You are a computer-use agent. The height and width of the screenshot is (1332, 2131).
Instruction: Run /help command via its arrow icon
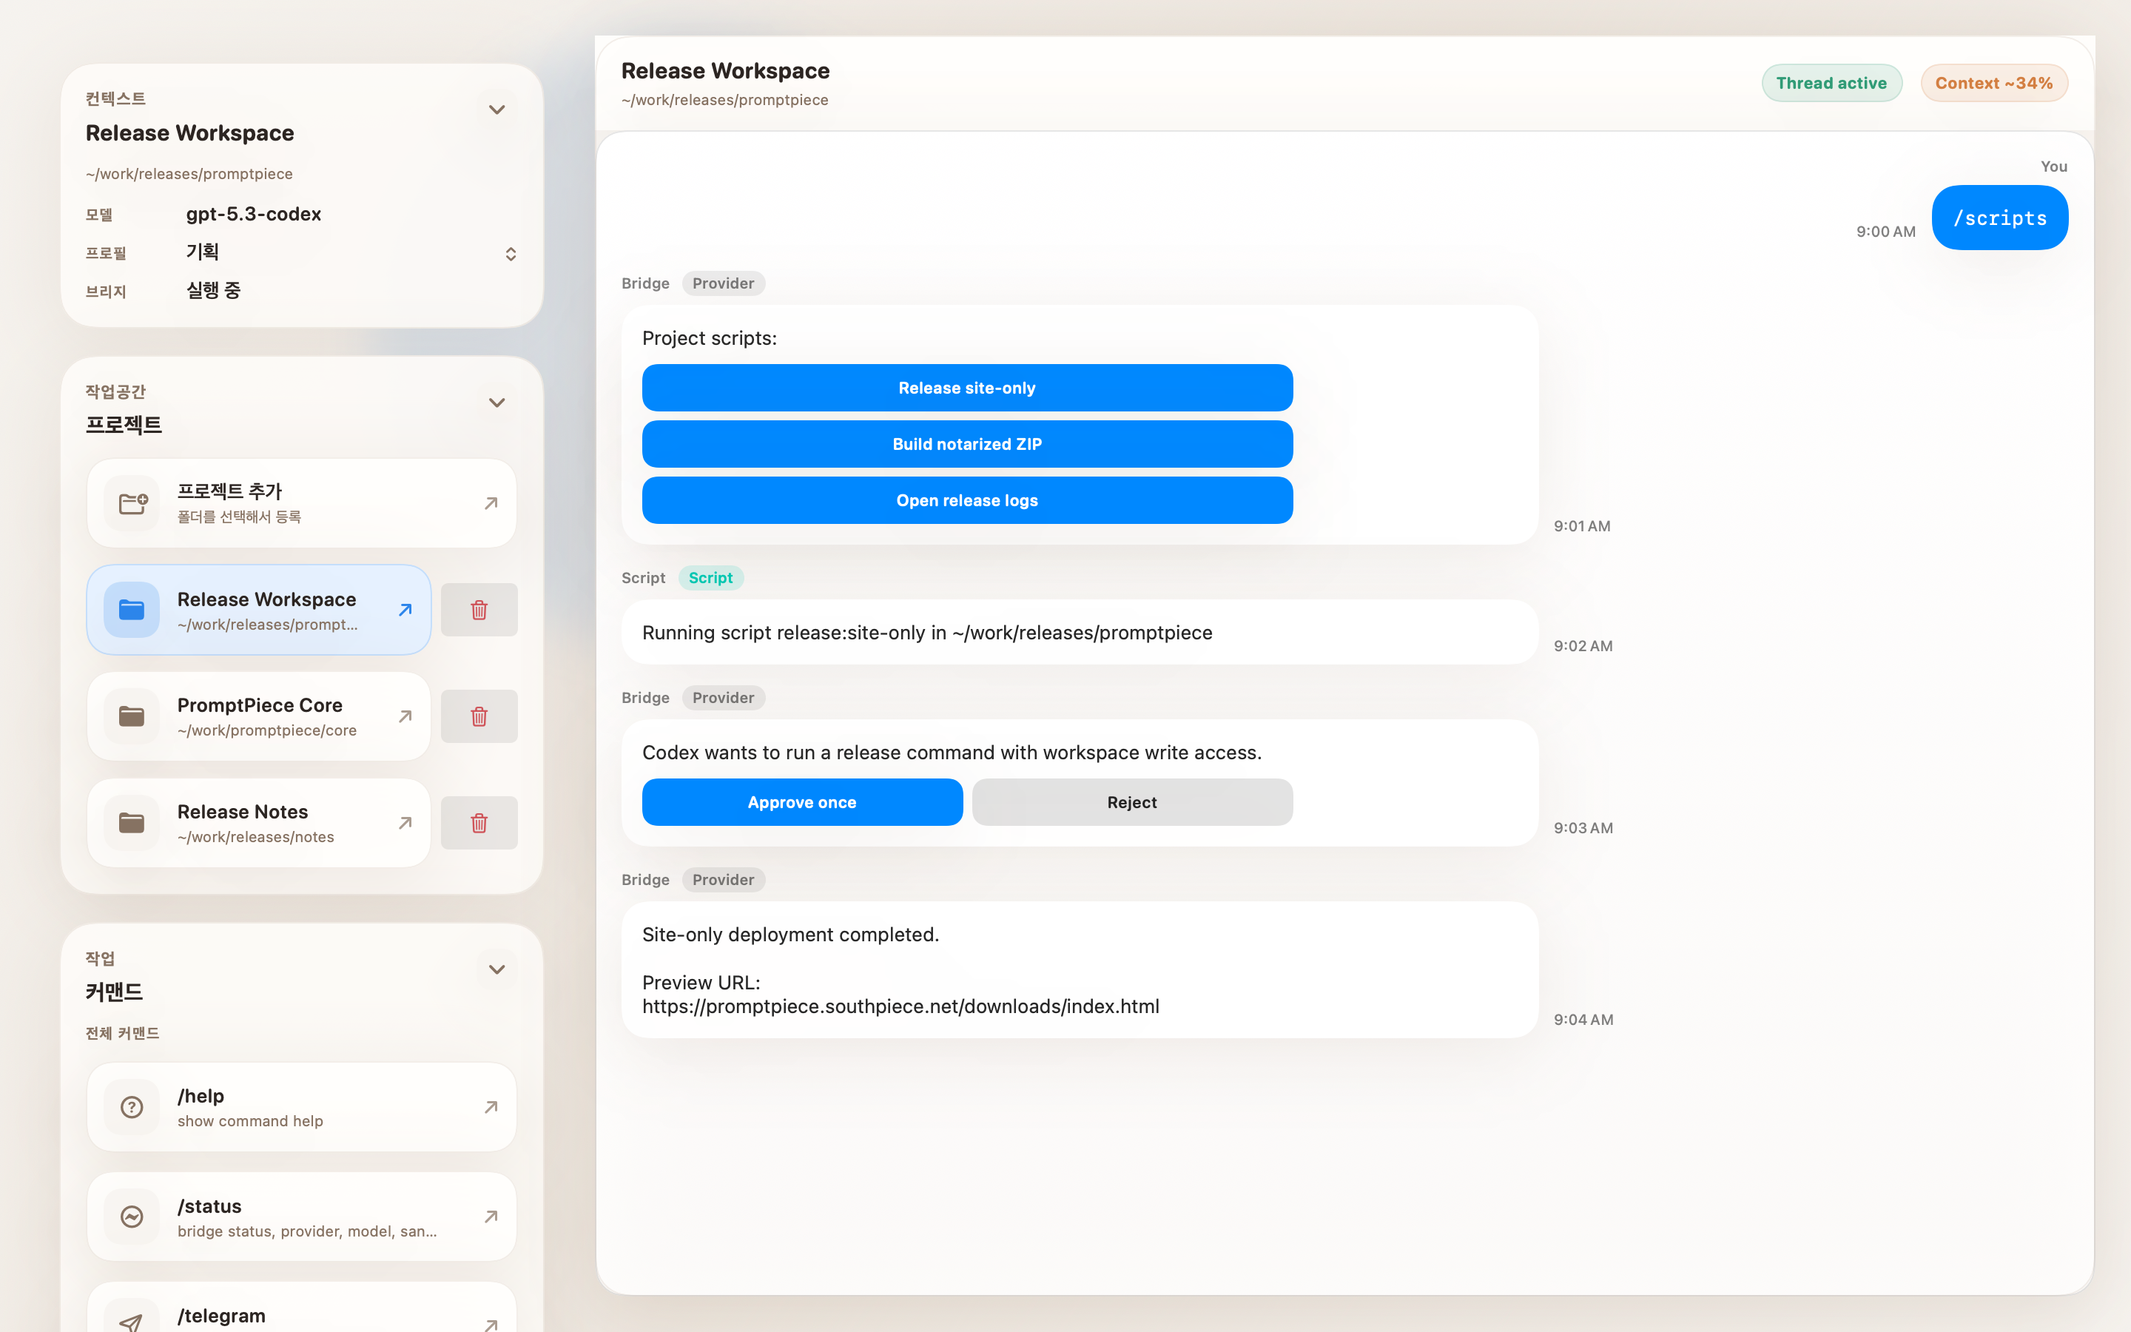point(491,1106)
